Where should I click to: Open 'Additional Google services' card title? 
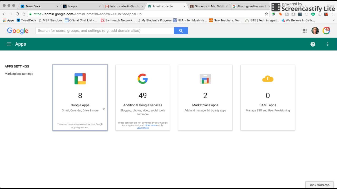coord(143,105)
